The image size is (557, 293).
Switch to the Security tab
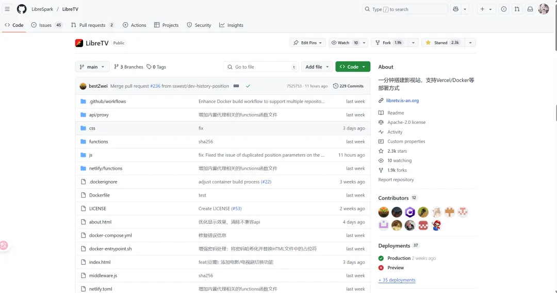point(199,25)
